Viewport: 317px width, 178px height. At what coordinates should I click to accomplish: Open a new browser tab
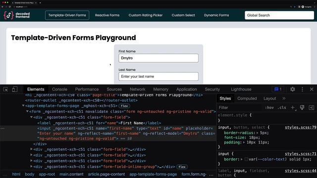pos(40,2)
